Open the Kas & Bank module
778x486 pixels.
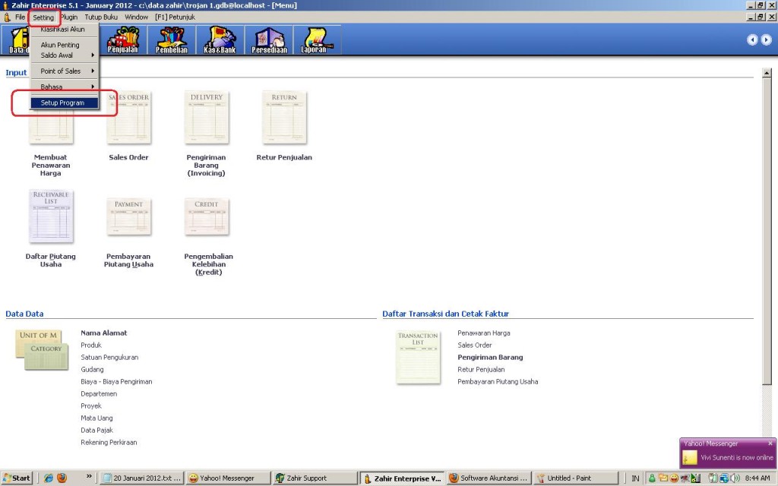tap(218, 40)
